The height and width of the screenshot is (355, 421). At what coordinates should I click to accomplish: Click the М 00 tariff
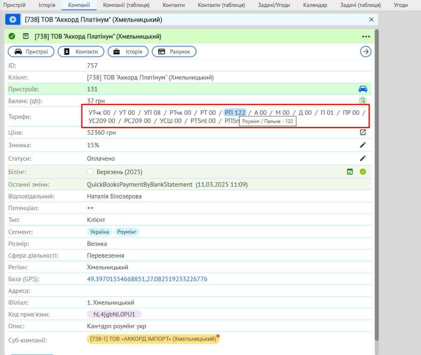coord(282,113)
